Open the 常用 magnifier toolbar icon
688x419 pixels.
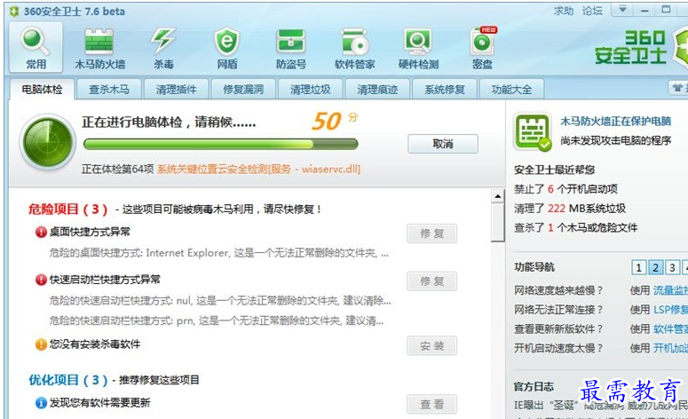(36, 47)
